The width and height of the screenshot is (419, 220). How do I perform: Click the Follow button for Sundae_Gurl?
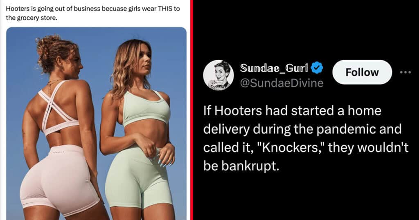(362, 72)
